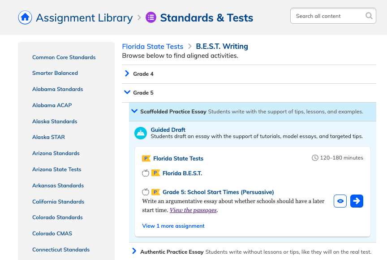Expand the Authentic Practice Essay section
387x260 pixels.
tap(134, 251)
